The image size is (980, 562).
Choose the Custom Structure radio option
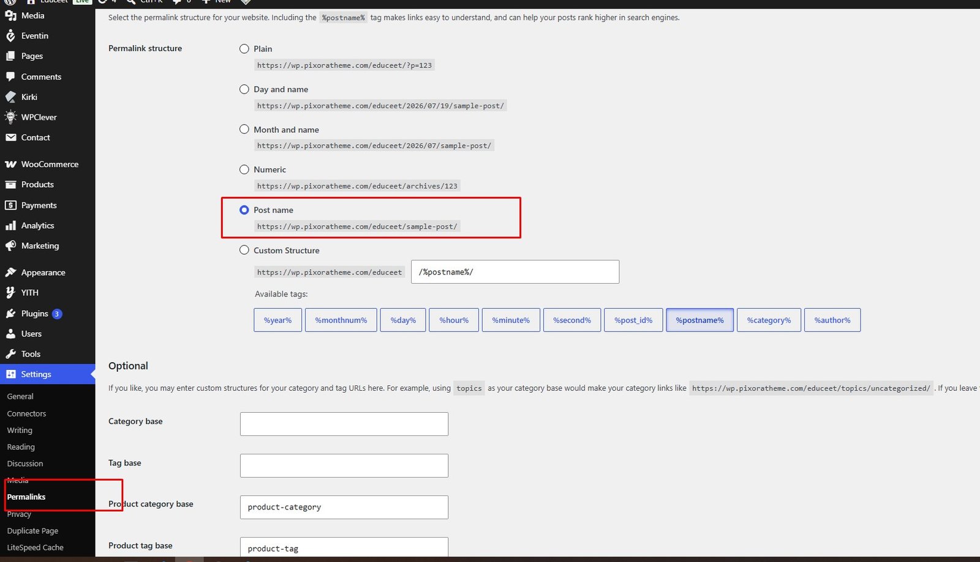pos(244,250)
